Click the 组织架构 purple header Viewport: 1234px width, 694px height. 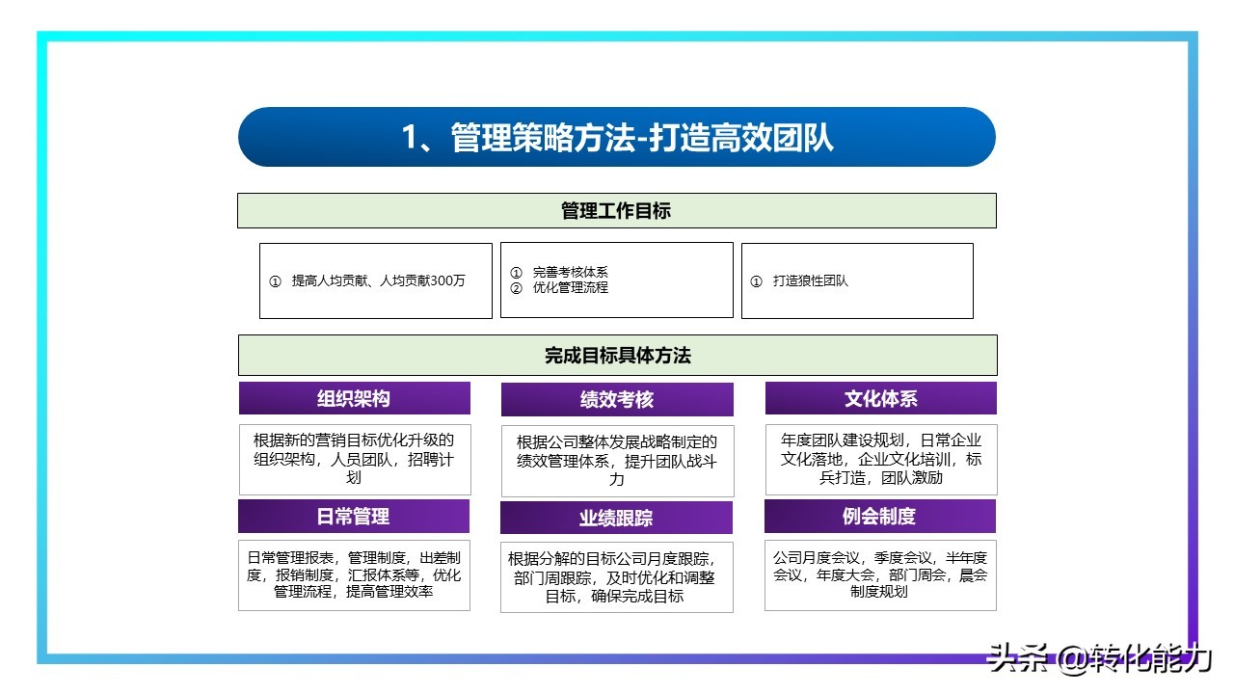[353, 398]
